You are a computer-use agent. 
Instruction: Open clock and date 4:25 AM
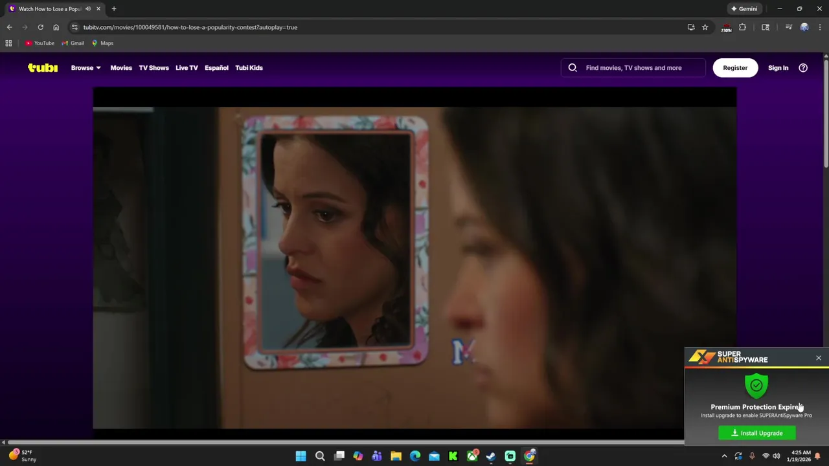tap(801, 456)
